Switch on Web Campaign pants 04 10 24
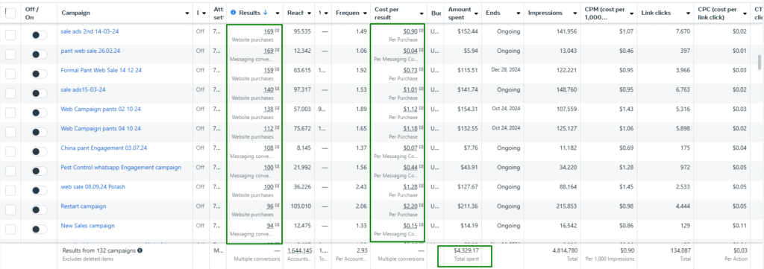Image resolution: width=764 pixels, height=269 pixels. click(39, 132)
